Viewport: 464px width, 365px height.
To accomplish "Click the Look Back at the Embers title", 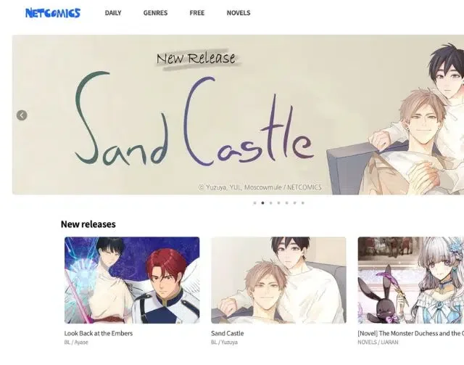I will [x=99, y=333].
